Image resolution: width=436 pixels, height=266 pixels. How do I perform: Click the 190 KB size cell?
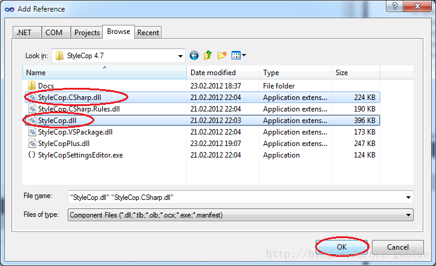coord(365,109)
